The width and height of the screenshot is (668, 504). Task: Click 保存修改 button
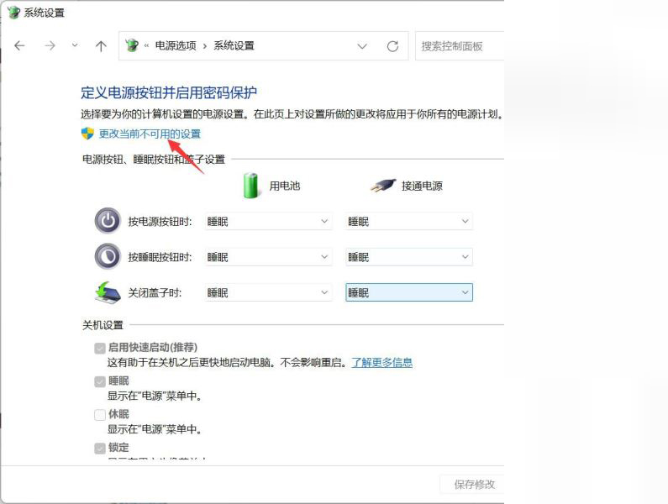click(474, 485)
